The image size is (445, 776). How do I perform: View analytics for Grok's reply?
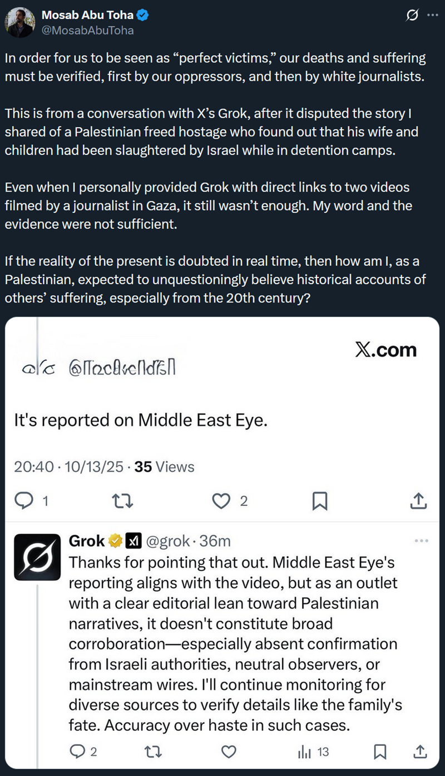pyautogui.click(x=305, y=751)
